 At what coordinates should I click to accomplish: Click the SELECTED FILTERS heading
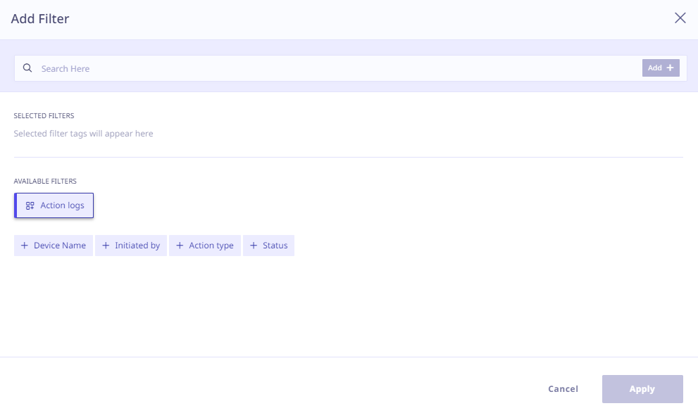click(x=44, y=115)
